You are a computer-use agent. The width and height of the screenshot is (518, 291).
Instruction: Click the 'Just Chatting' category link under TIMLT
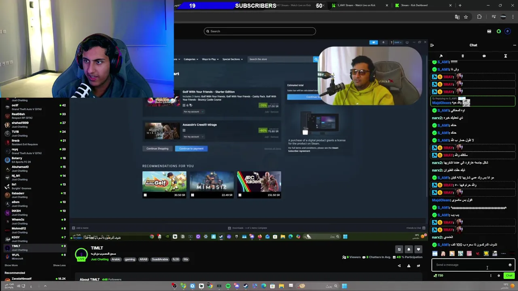point(100,259)
